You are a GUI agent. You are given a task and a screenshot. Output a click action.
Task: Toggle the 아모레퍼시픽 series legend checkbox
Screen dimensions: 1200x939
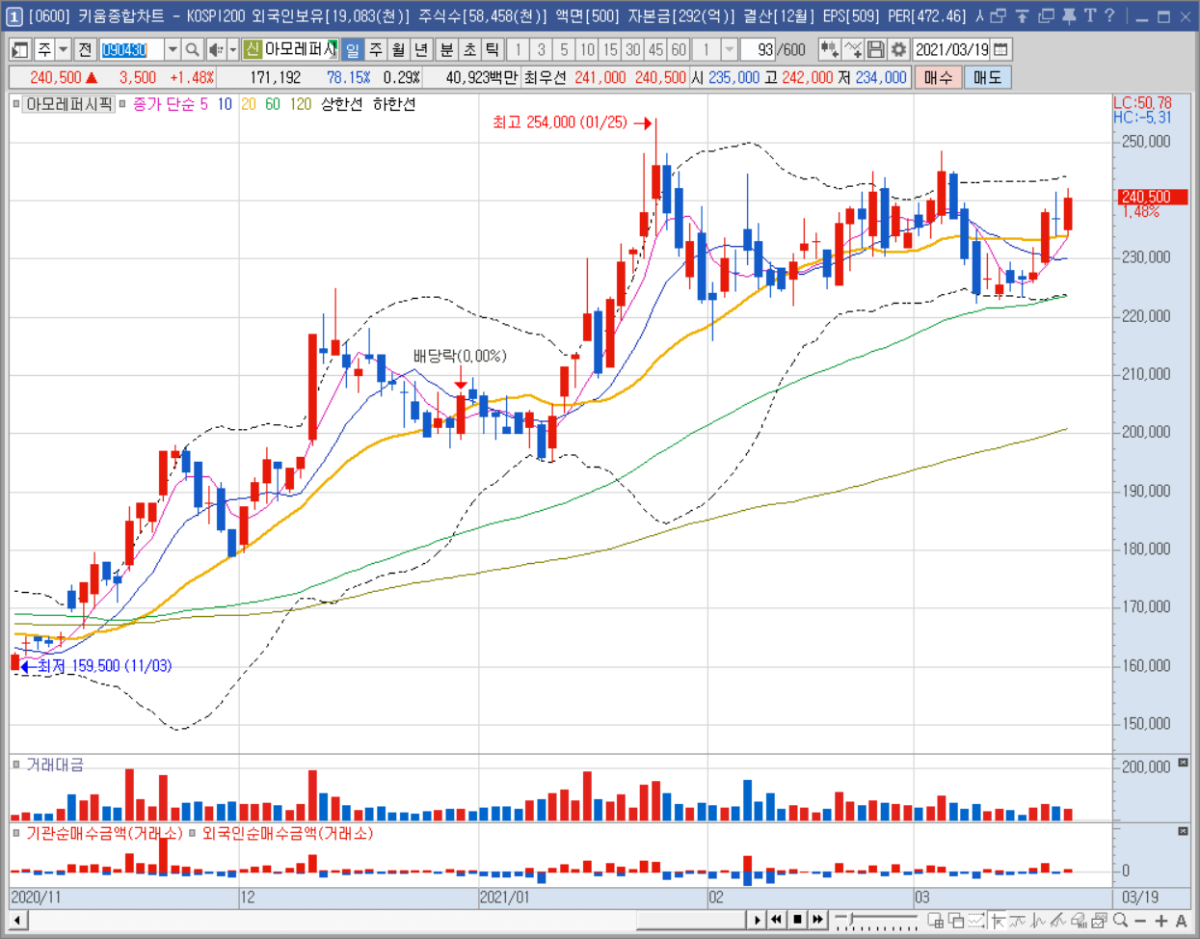tap(16, 104)
